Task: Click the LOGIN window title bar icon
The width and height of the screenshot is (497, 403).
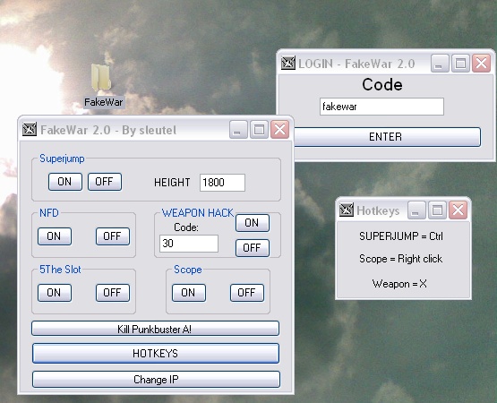Action: point(288,63)
